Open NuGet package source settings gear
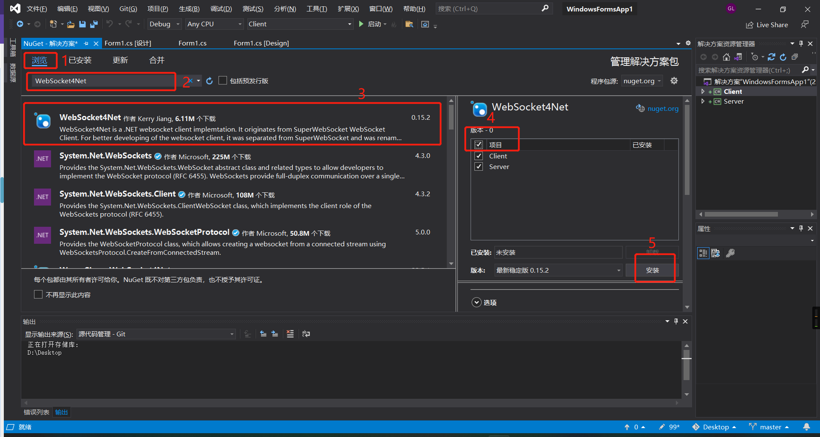Screen dimensions: 820x437 (x=674, y=81)
